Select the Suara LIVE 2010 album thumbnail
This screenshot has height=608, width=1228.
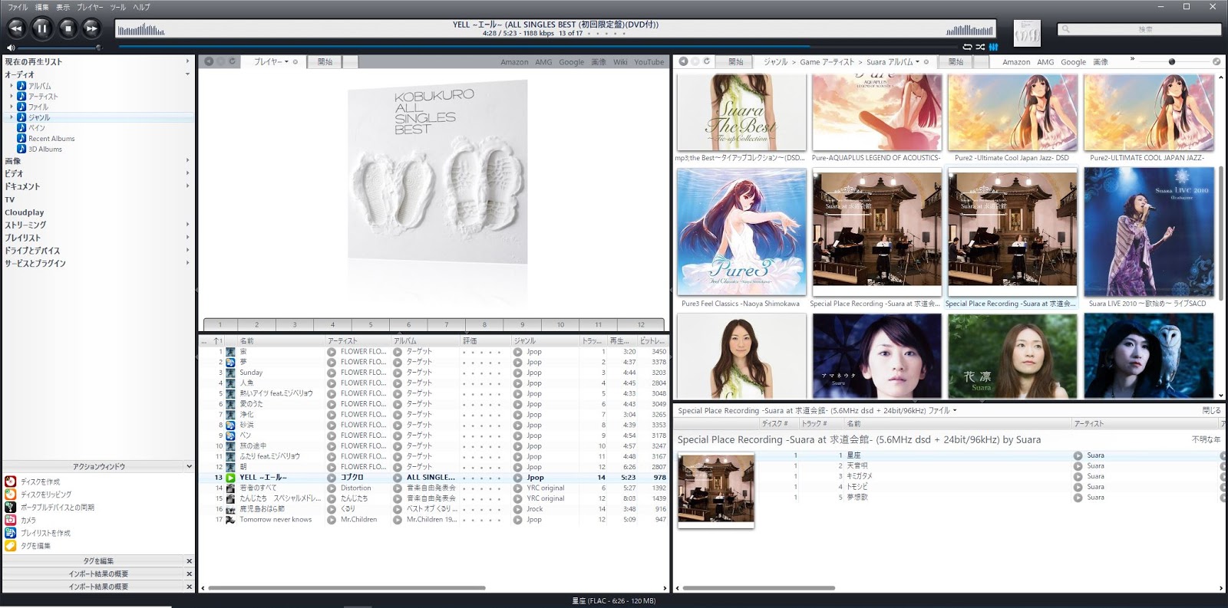1148,232
